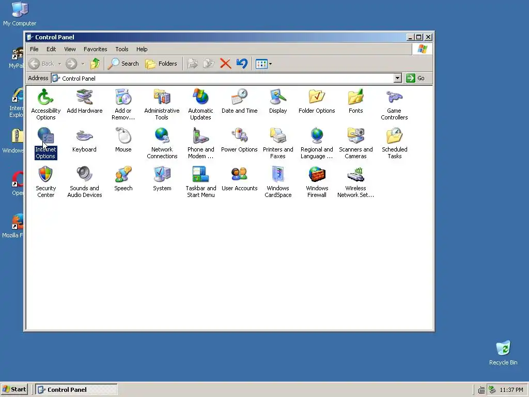The width and height of the screenshot is (529, 397).
Task: Select the System icon
Action: [162, 178]
